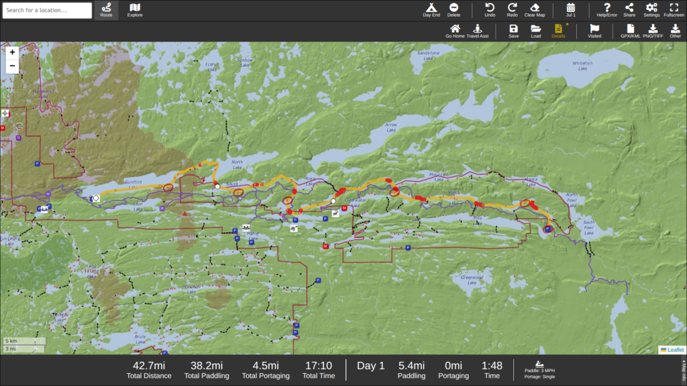This screenshot has height=386, width=687.
Task: Zoom in the map
Action: click(12, 52)
